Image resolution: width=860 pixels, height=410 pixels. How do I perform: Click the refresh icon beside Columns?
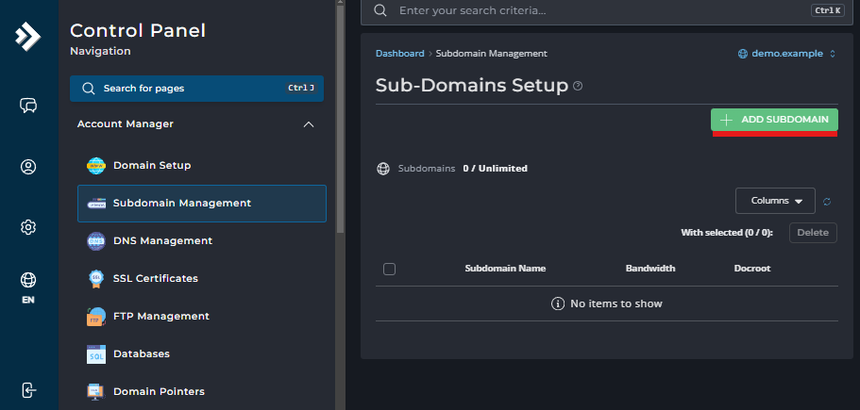[x=827, y=201]
